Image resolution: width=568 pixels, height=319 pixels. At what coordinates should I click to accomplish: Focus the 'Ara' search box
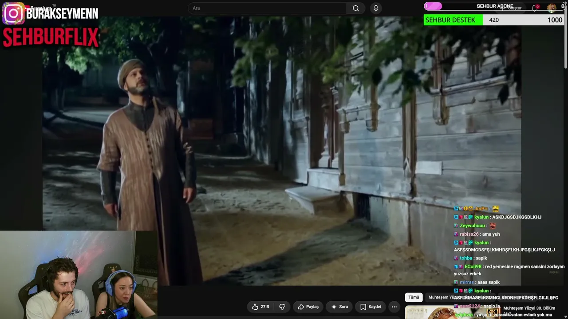coord(268,8)
